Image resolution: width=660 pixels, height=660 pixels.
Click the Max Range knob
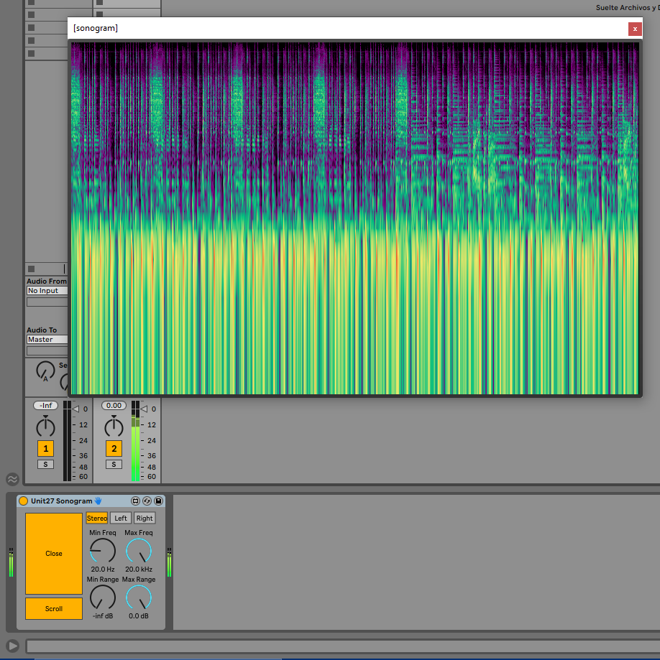[x=139, y=598]
